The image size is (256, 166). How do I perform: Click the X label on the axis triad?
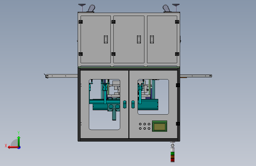click(6, 146)
